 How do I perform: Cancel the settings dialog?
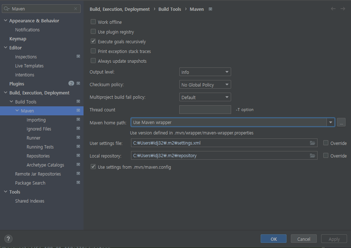[304, 239]
